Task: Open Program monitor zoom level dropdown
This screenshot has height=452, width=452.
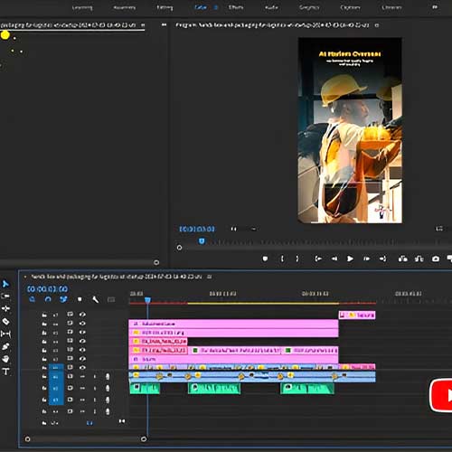Action: pyautogui.click(x=243, y=229)
